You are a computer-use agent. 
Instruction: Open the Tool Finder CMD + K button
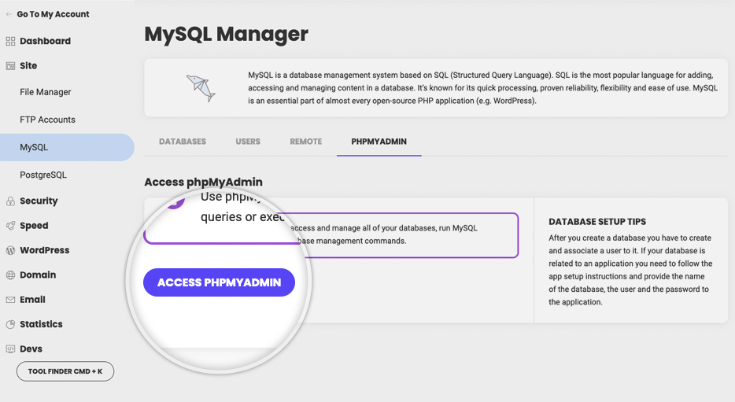tap(65, 371)
